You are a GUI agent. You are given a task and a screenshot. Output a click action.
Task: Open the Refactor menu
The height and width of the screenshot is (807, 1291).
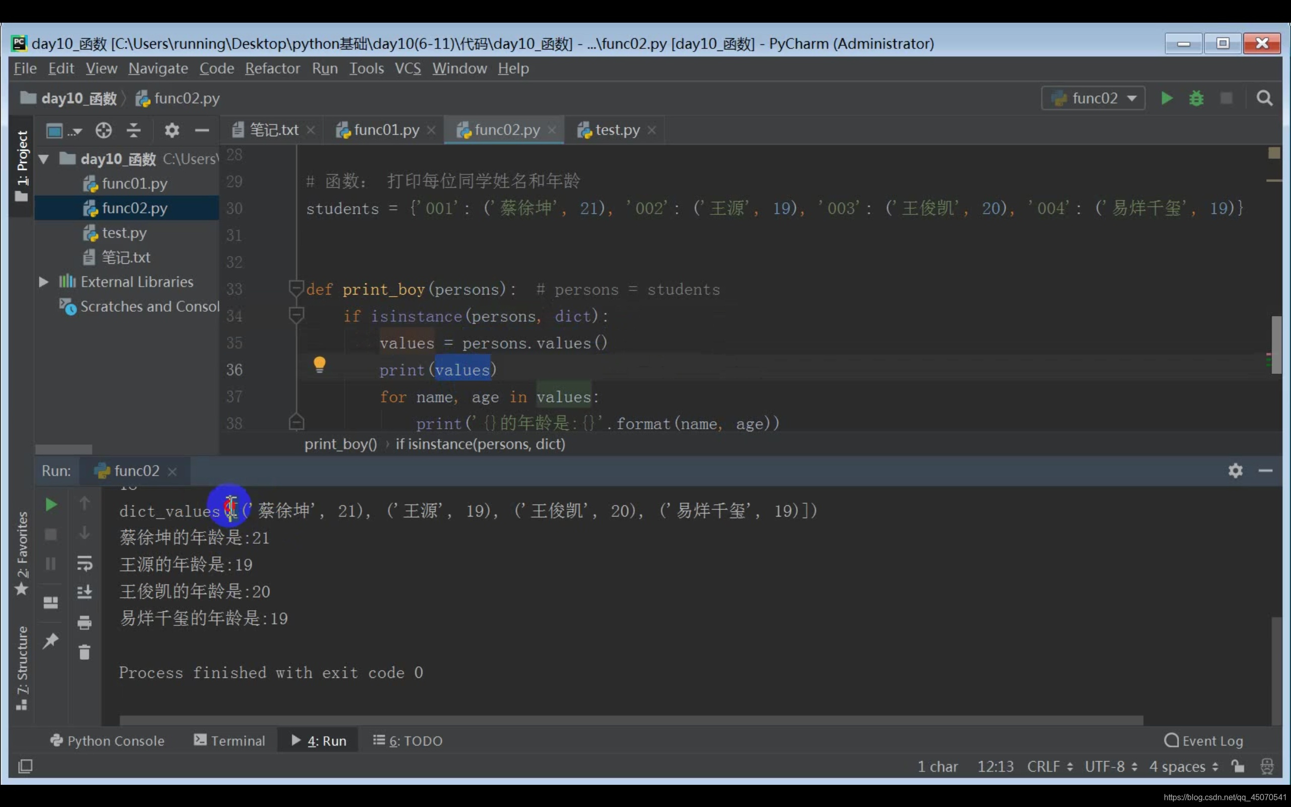pos(272,68)
